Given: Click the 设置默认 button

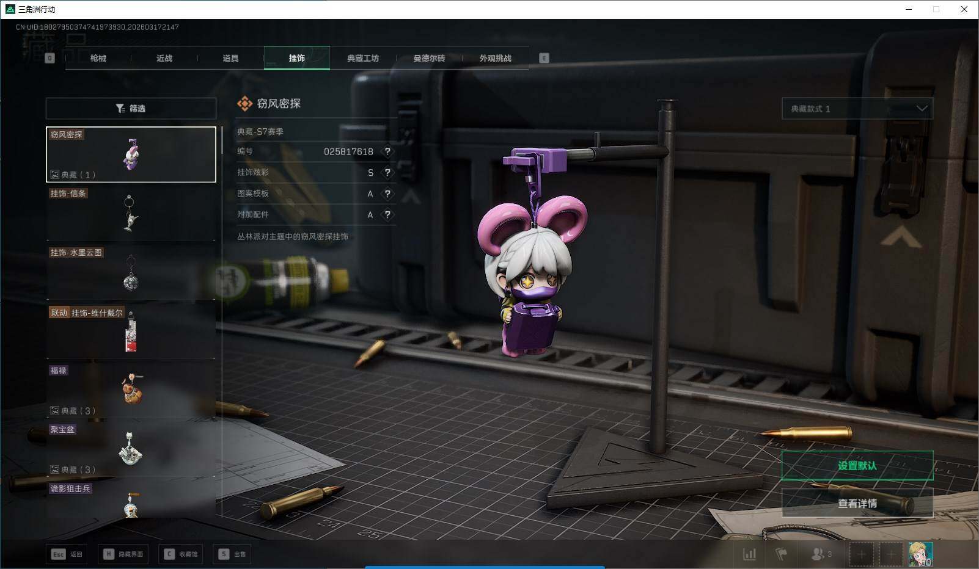Looking at the screenshot, I should point(857,466).
